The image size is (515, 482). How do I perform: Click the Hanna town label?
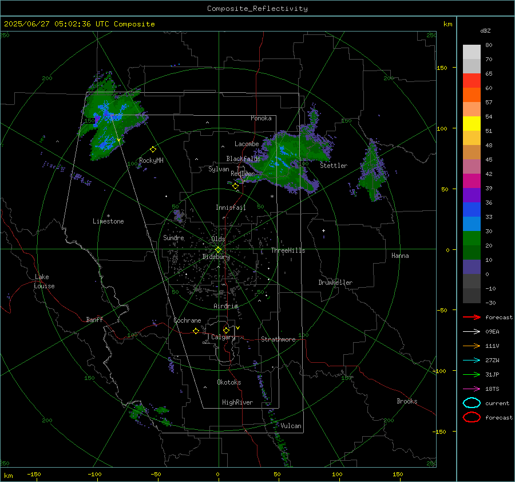(x=400, y=256)
